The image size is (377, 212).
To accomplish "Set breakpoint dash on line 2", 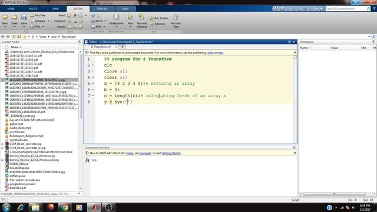I will click(93, 65).
